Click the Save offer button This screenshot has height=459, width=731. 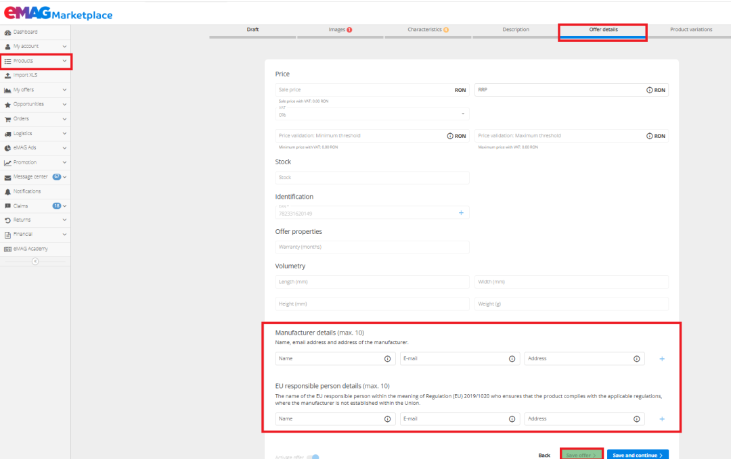(581, 455)
